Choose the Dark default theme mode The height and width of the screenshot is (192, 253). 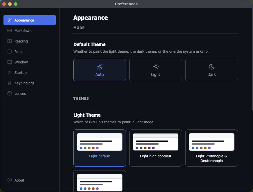tap(212, 70)
